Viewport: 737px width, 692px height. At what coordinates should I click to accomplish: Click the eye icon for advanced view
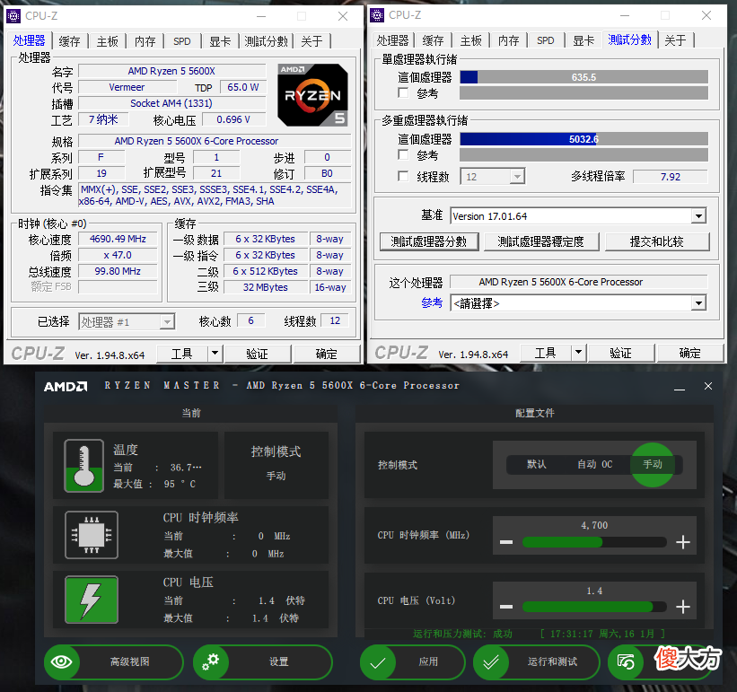pos(62,662)
